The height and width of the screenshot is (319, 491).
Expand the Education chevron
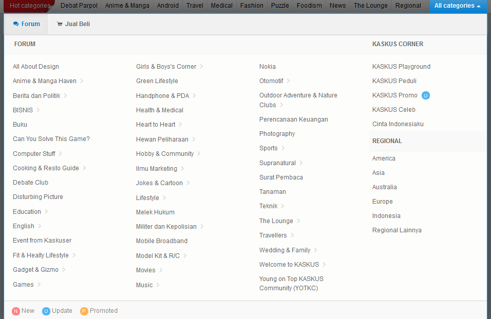46,211
